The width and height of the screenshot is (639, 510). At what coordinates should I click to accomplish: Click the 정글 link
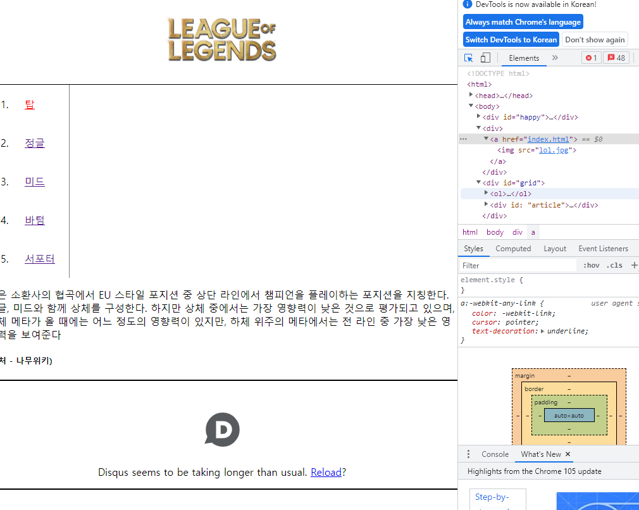coord(35,143)
